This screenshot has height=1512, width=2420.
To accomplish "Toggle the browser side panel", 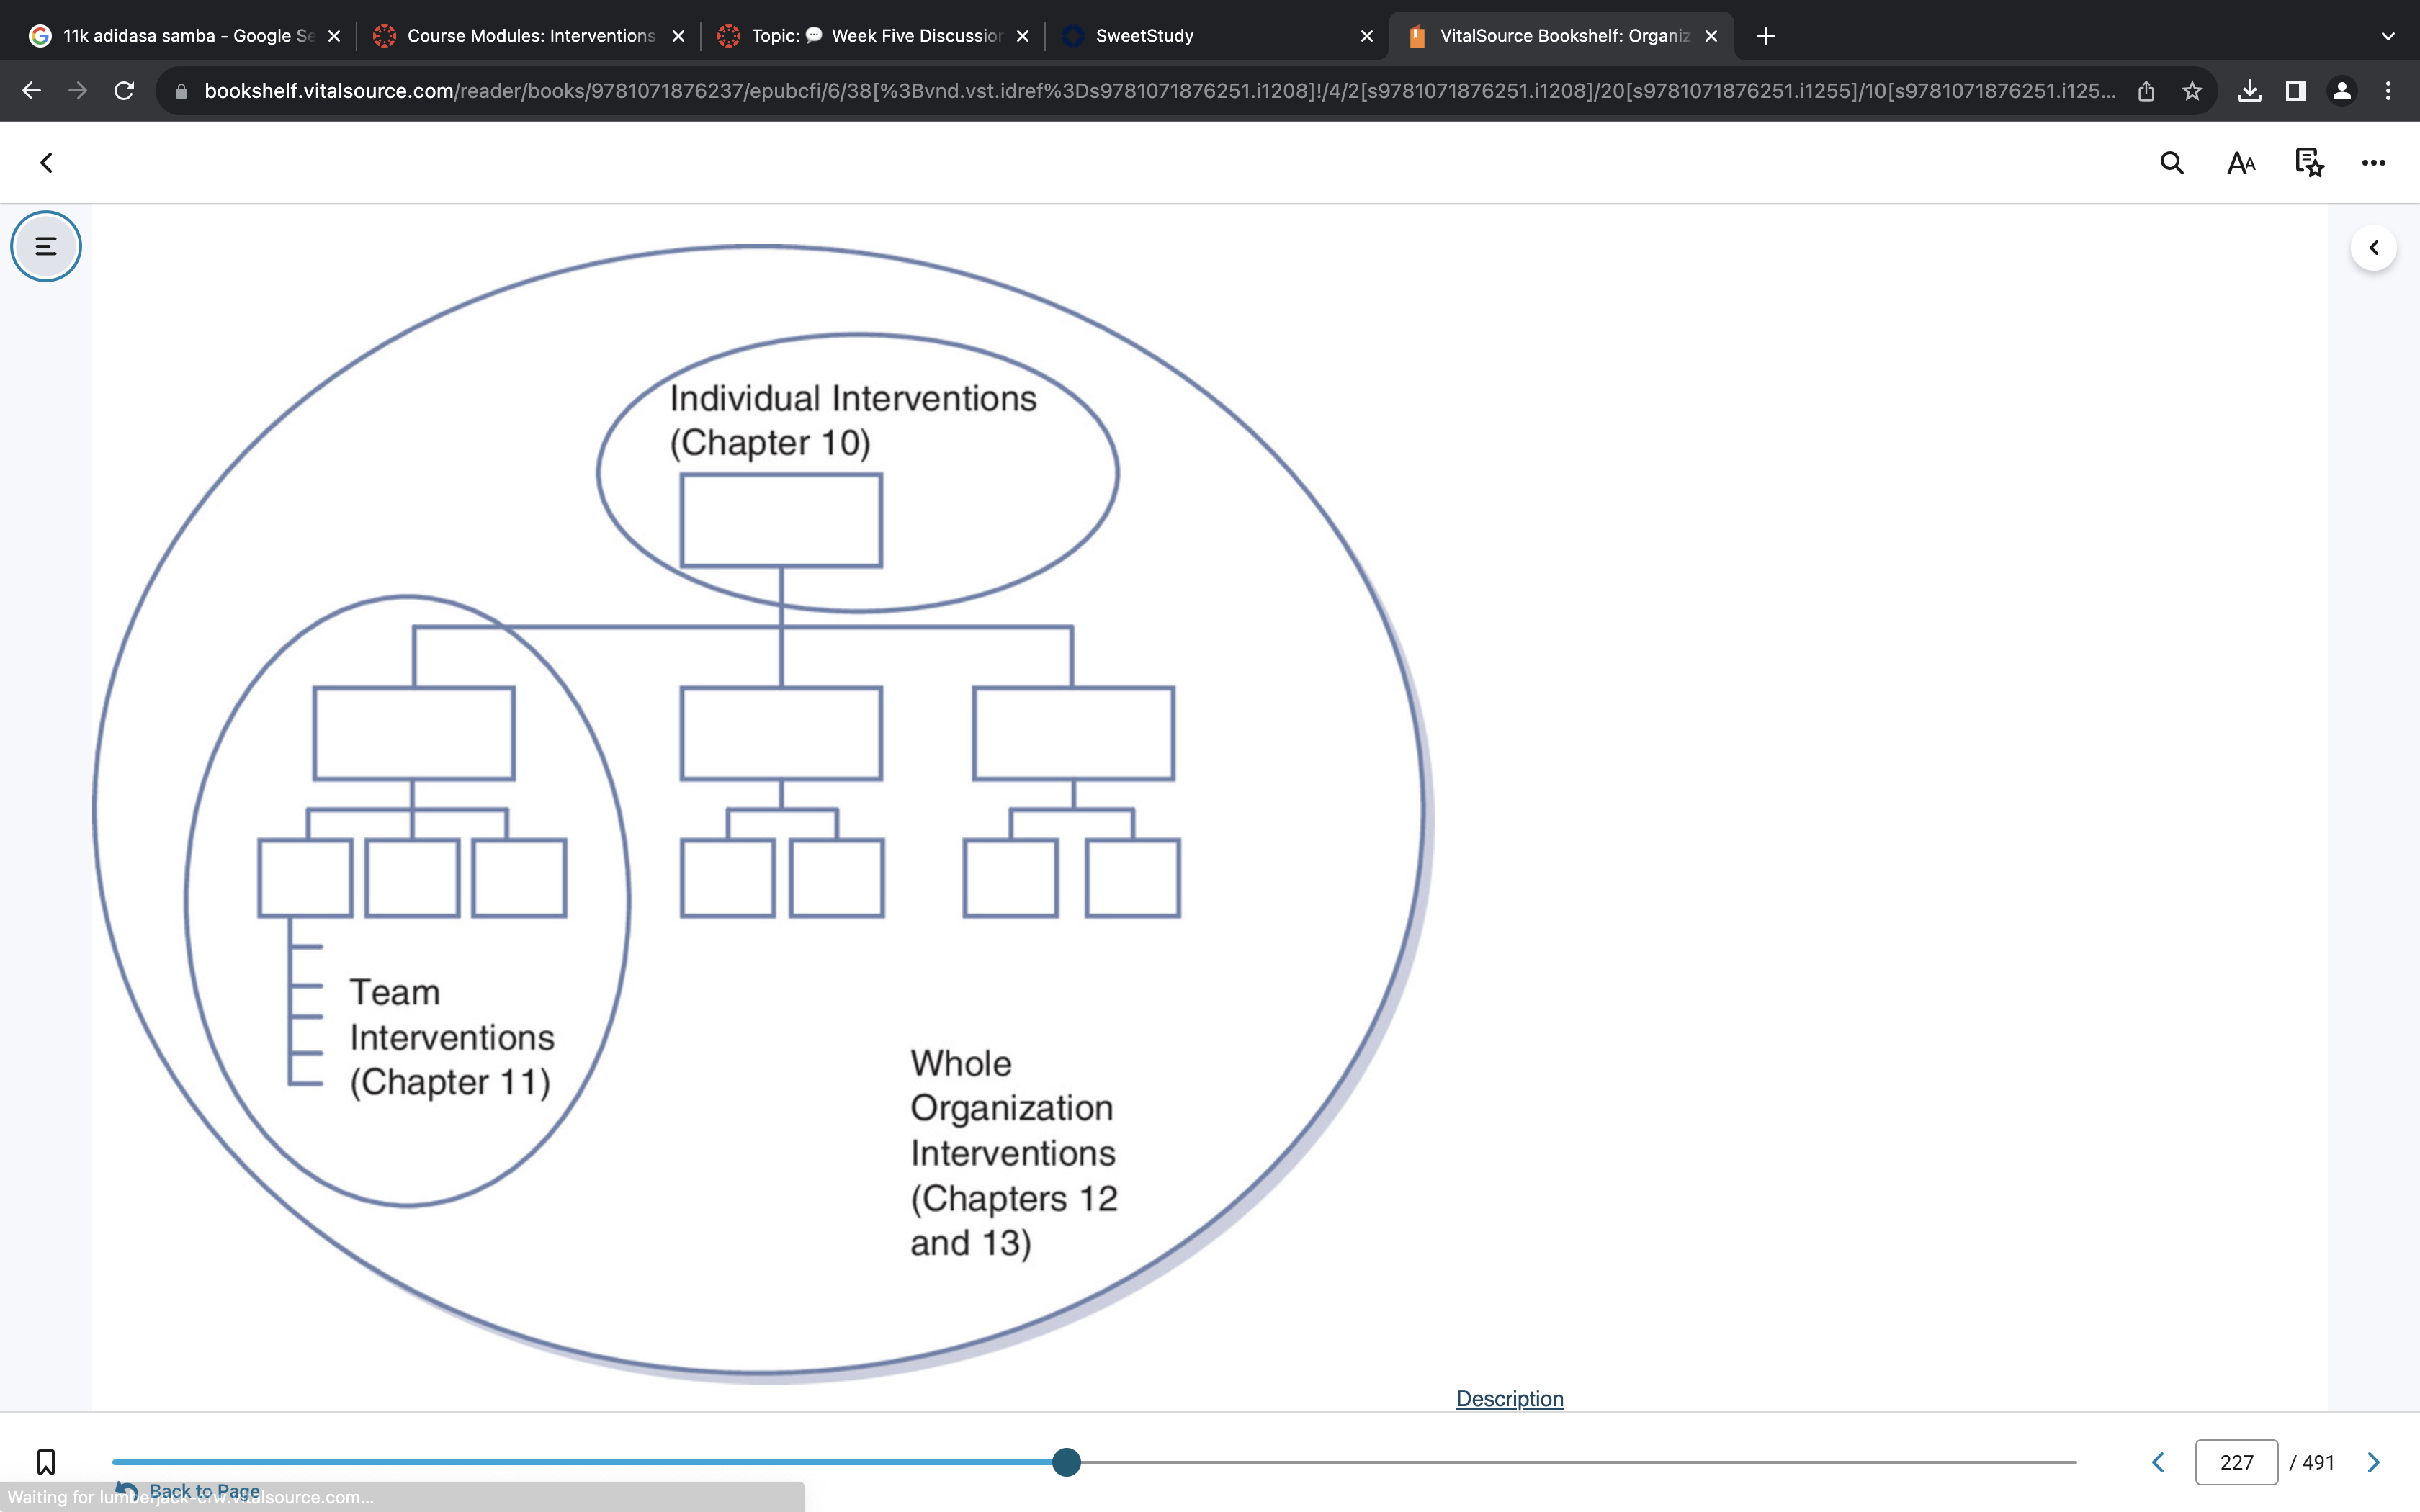I will click(x=2295, y=91).
